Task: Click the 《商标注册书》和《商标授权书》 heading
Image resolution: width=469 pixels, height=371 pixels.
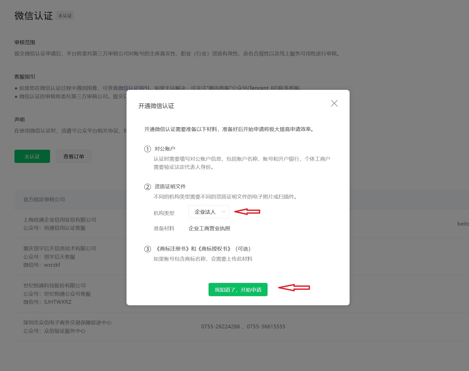Action: (x=203, y=249)
